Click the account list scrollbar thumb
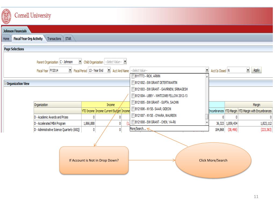Viewport: 275px width, 206px height. (x=207, y=116)
